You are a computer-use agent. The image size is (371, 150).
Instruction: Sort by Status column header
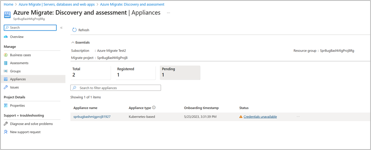[x=244, y=108]
